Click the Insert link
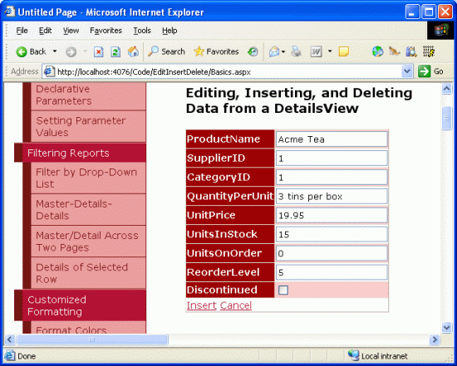The width and height of the screenshot is (457, 366). 201,305
